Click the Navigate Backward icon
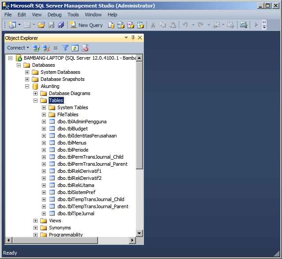Image resolution: width=282 pixels, height=259 pixels. (217, 25)
